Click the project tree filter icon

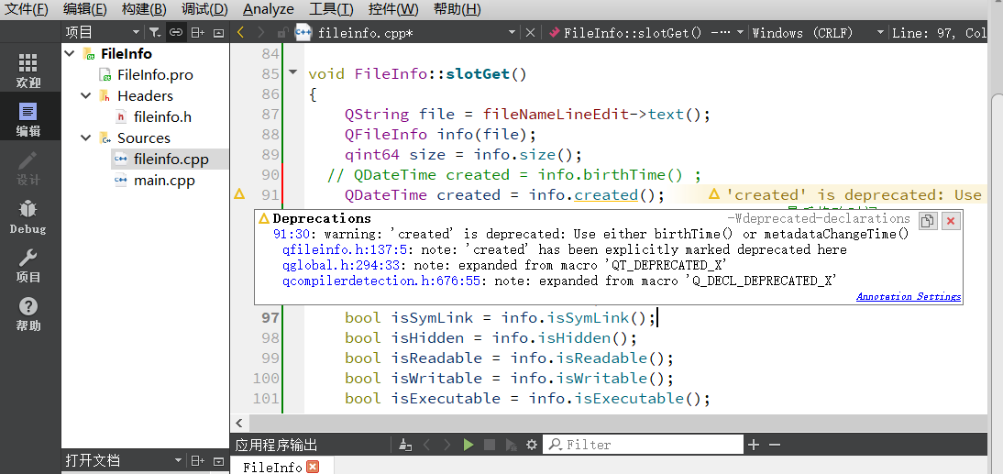click(155, 32)
